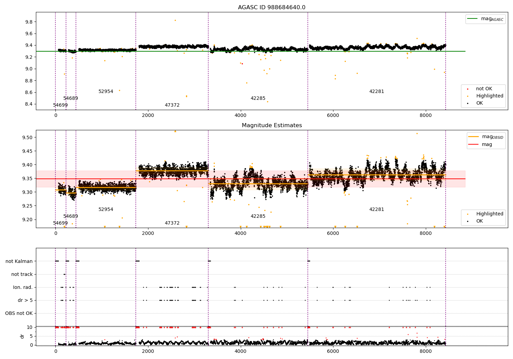Click obsid label 54699 in Magnitude Estimates plot
The image size is (513, 359).
click(x=60, y=223)
